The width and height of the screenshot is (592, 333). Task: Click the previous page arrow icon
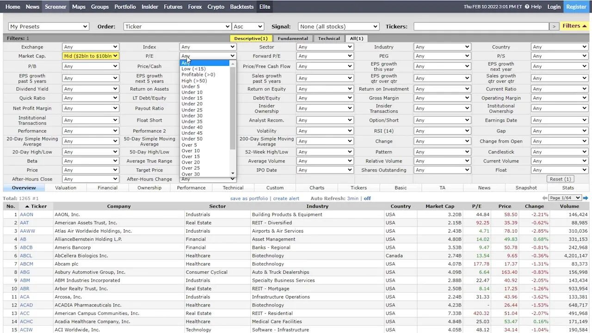click(545, 197)
